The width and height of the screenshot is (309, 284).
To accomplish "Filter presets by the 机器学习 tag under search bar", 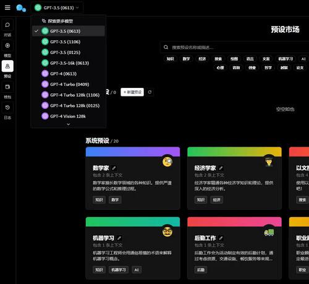I will 286,59.
